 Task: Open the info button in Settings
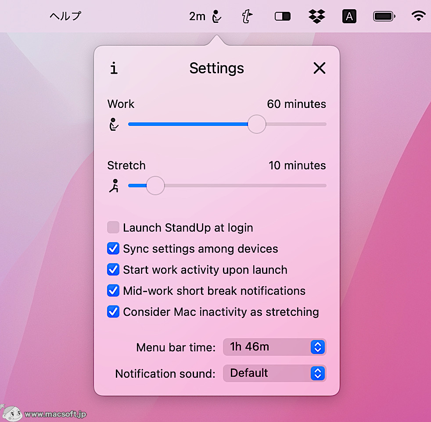pyautogui.click(x=114, y=68)
